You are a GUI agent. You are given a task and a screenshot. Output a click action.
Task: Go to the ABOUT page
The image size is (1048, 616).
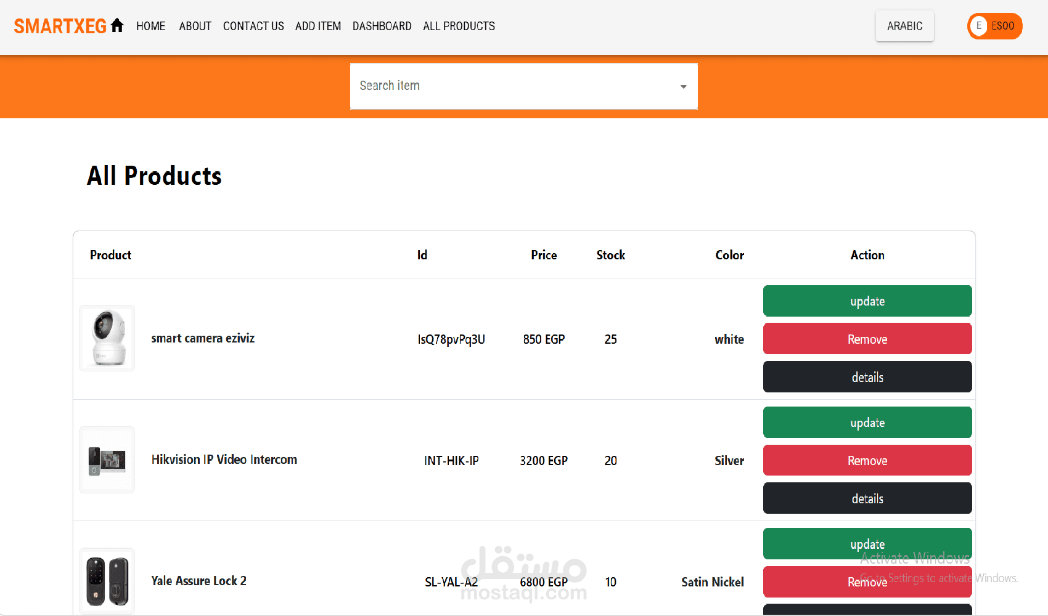click(195, 26)
